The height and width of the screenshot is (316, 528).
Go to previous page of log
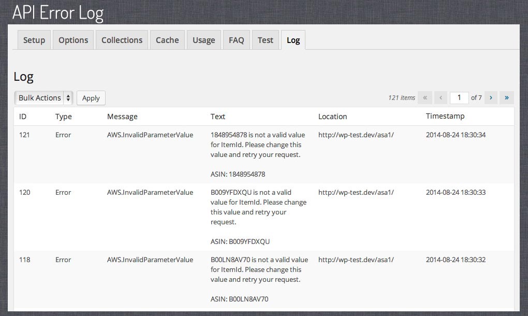(x=441, y=98)
